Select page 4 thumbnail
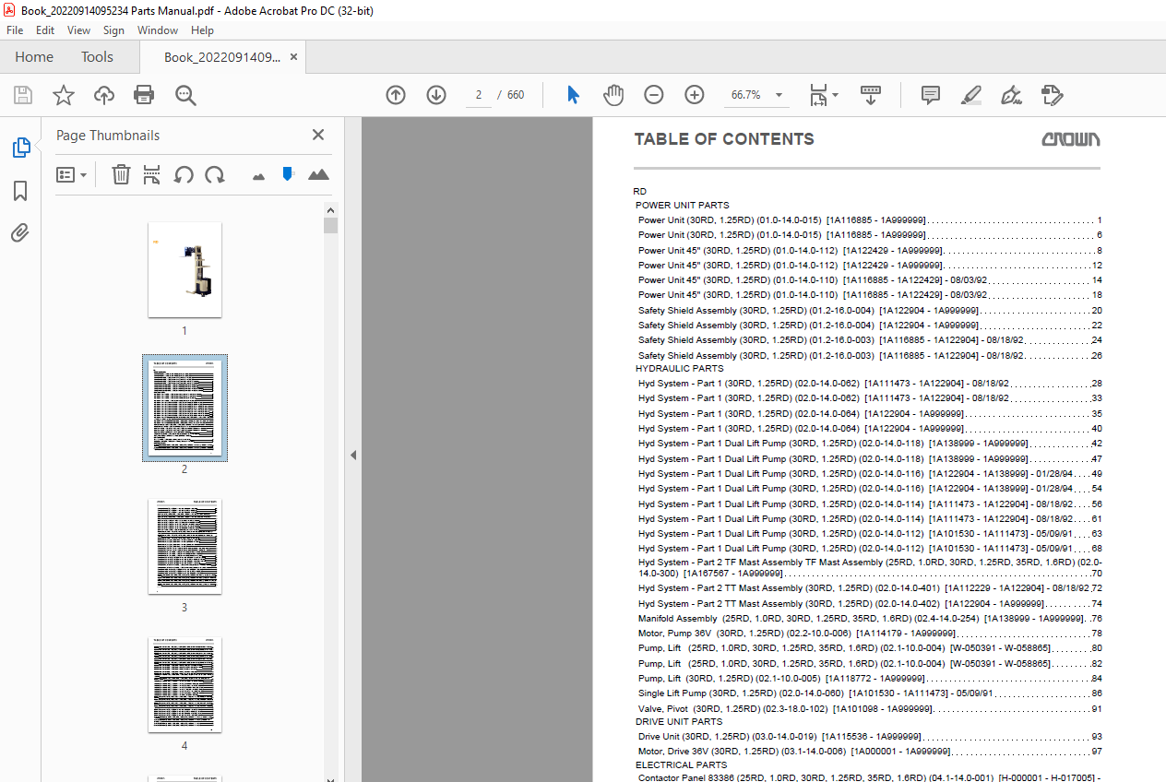This screenshot has height=782, width=1166. (x=184, y=685)
